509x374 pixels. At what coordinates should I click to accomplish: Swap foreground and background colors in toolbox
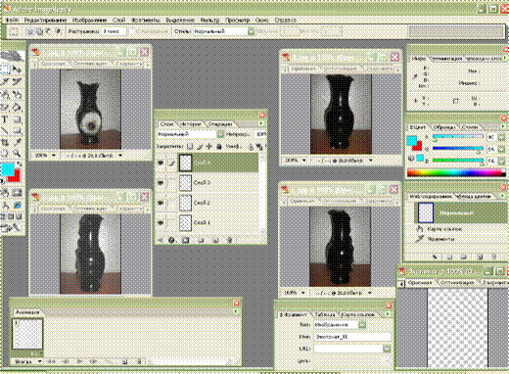coord(20,164)
